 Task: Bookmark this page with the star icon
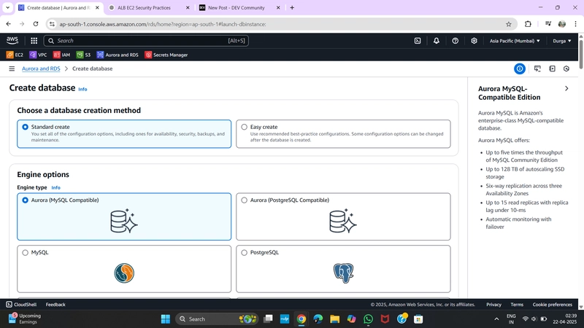(x=508, y=24)
